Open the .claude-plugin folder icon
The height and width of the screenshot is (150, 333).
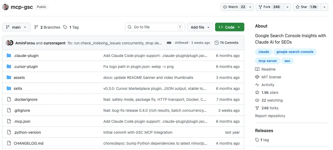[9, 56]
